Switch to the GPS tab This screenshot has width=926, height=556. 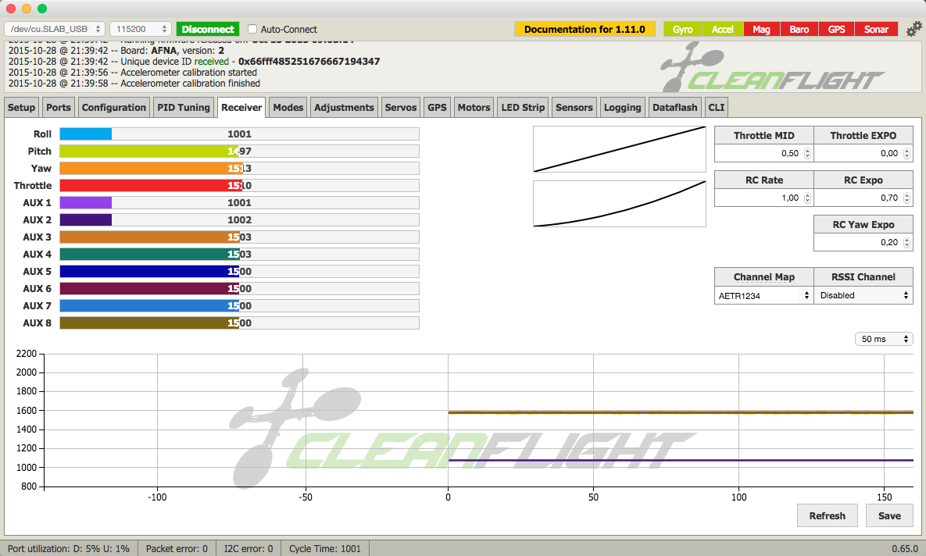[437, 108]
